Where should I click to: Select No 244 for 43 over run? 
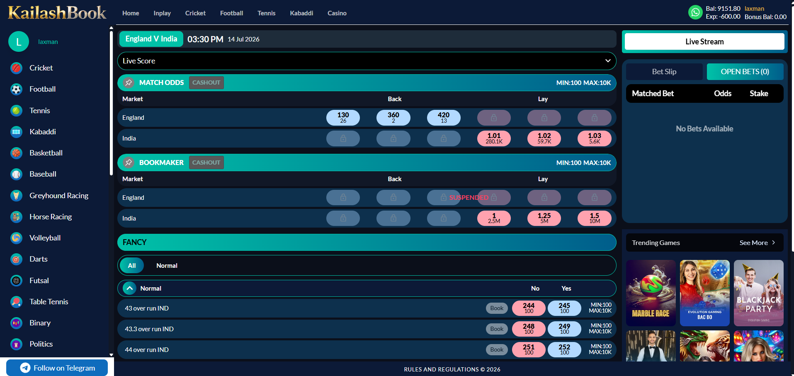529,308
